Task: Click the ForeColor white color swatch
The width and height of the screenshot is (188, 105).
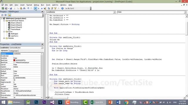Action: pos(14,78)
